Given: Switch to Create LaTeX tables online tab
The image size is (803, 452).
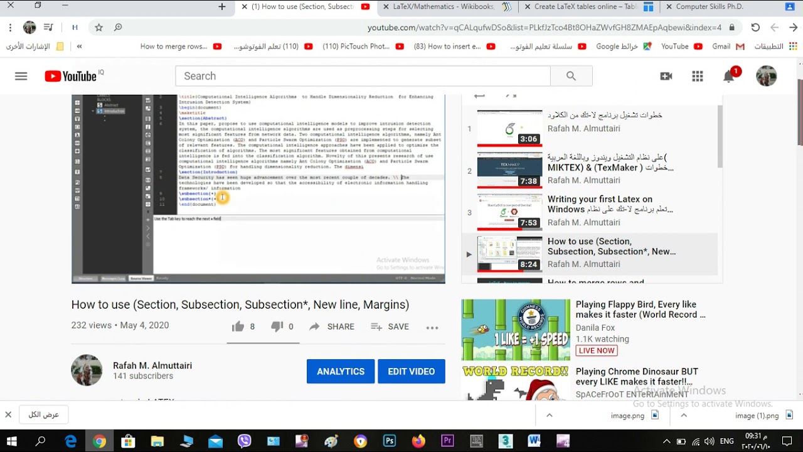Looking at the screenshot, I should (x=590, y=7).
